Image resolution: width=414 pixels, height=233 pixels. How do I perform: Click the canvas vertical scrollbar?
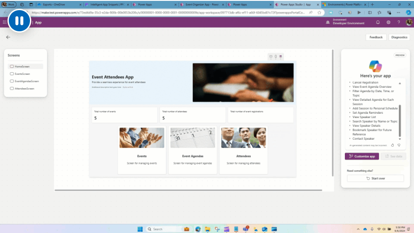click(333, 113)
